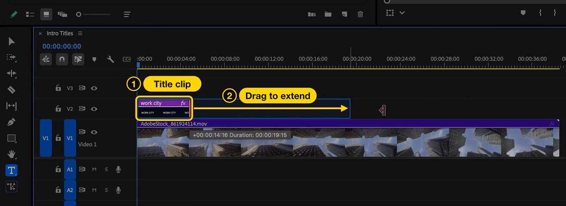Adjust the thumbnail zoom slider
Screen dimensions: 566x206
[x=93, y=14]
